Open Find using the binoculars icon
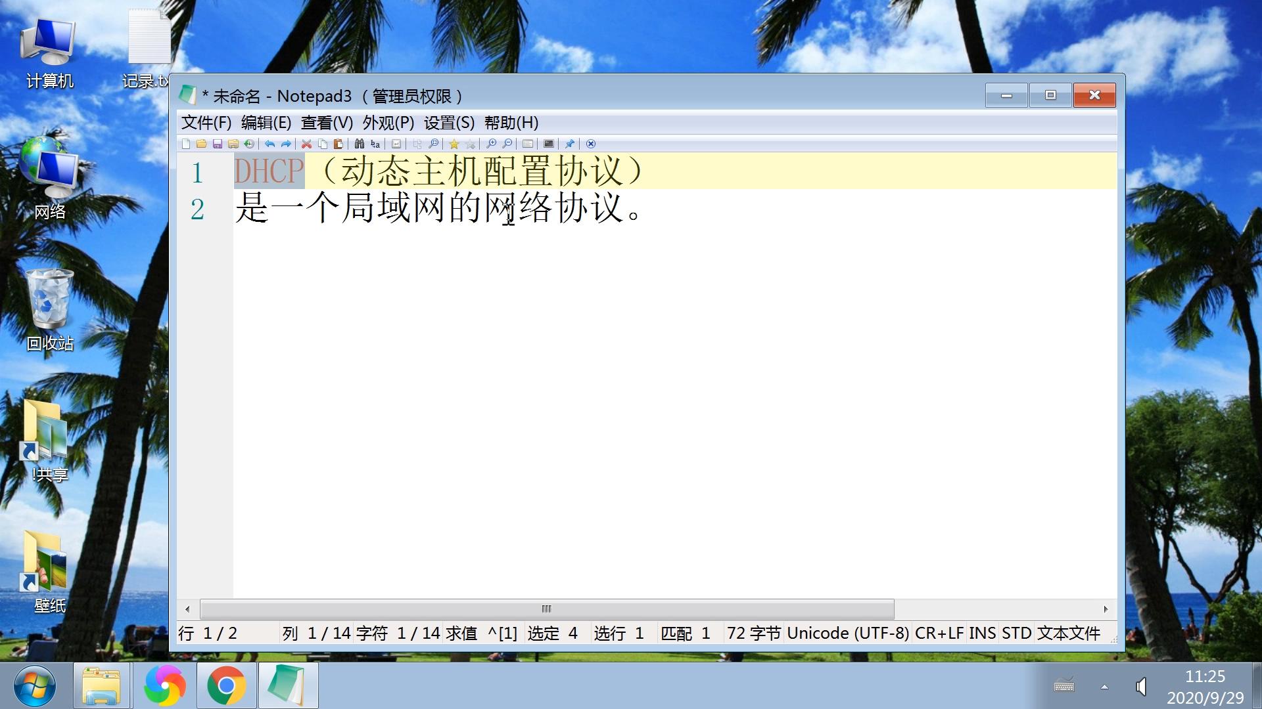The image size is (1262, 709). click(x=360, y=144)
